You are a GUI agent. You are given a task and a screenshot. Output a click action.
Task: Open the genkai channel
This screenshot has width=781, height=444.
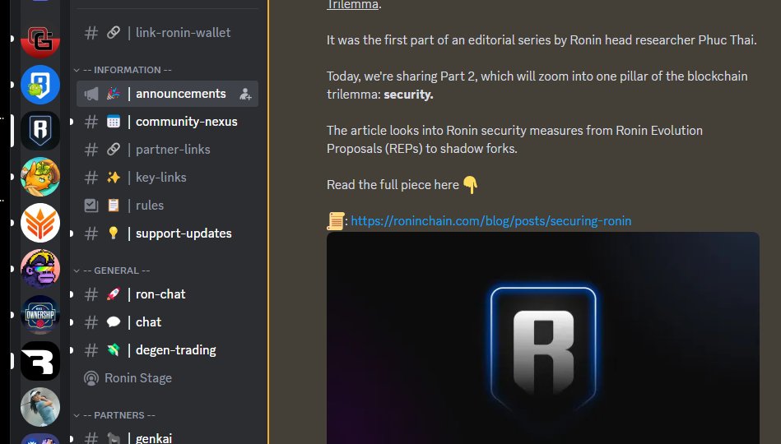tap(167, 437)
